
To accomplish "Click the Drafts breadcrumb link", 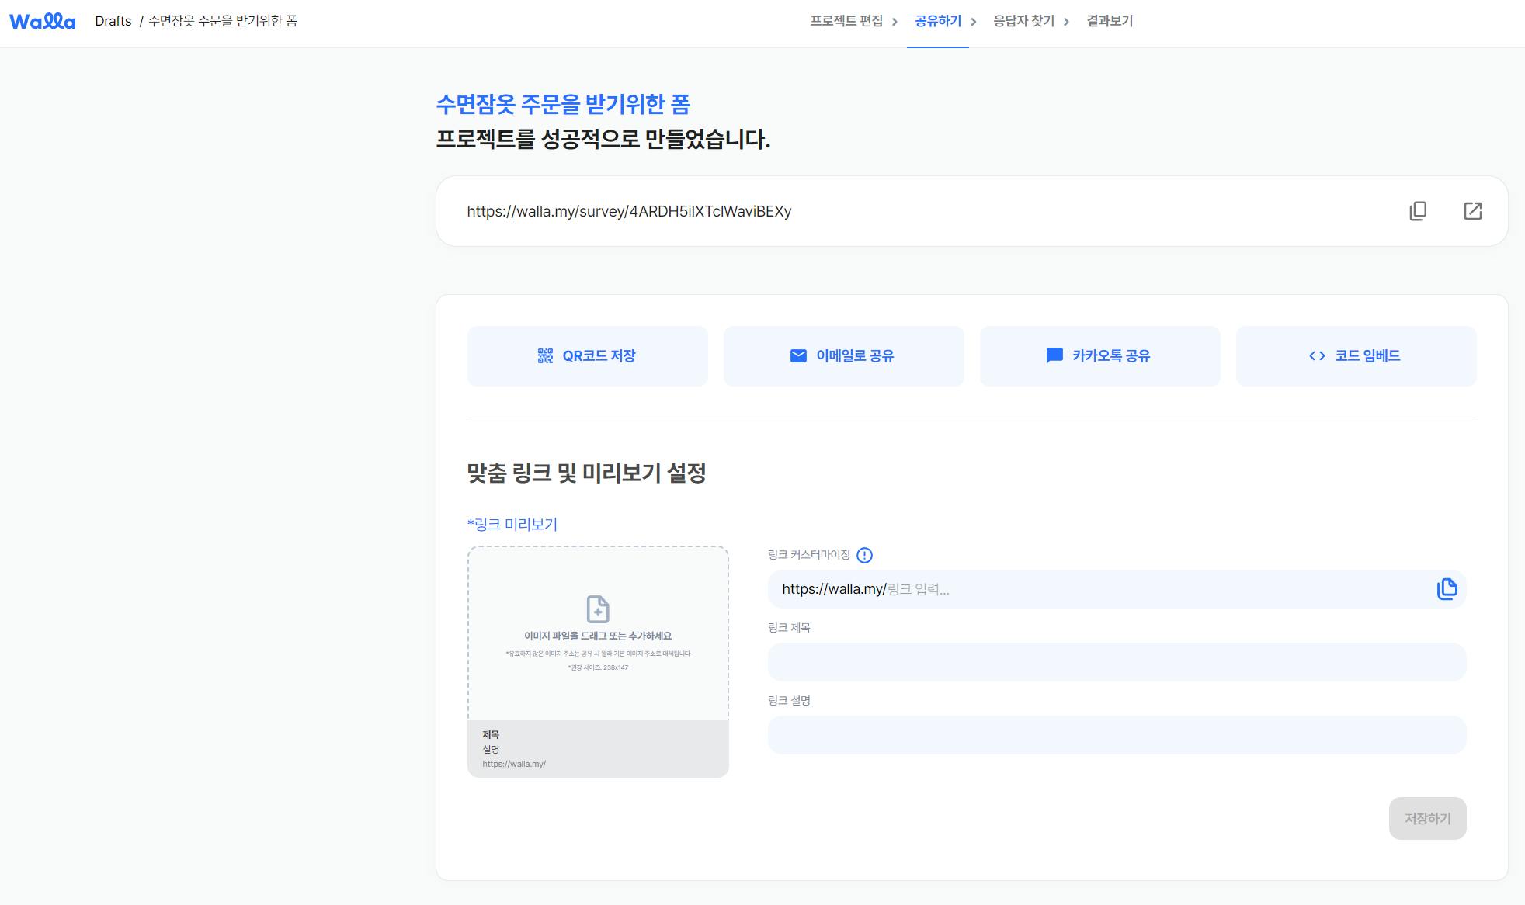I will point(113,21).
